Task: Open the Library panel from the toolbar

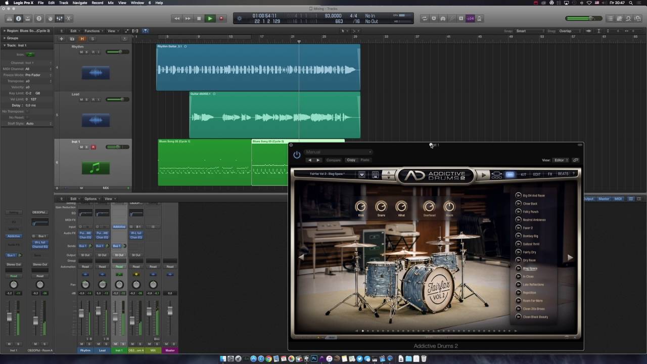Action: point(9,19)
